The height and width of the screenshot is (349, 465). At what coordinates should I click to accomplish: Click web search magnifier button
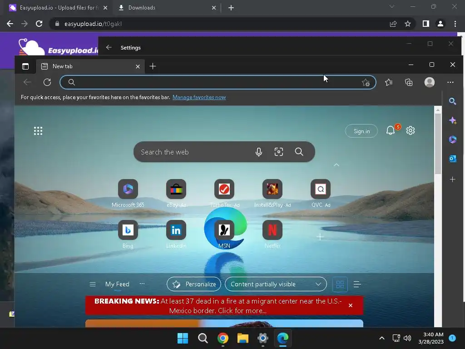point(299,152)
